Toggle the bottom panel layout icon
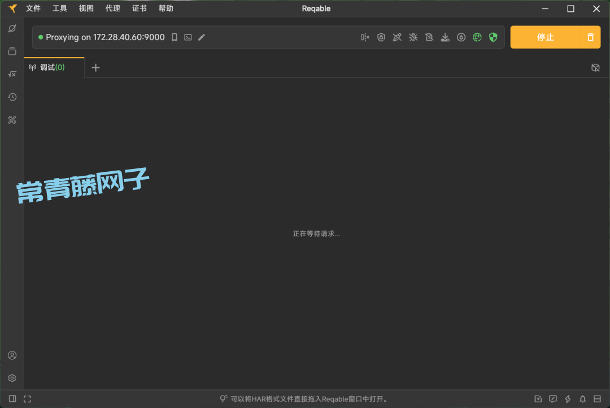The height and width of the screenshot is (408, 610). [x=596, y=399]
